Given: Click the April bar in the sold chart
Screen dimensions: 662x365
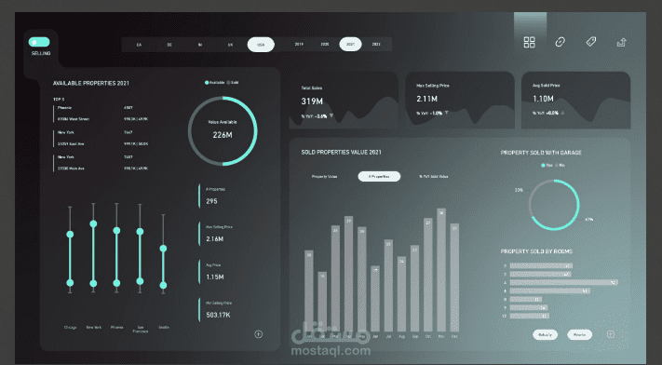Looking at the screenshot, I should (349, 274).
